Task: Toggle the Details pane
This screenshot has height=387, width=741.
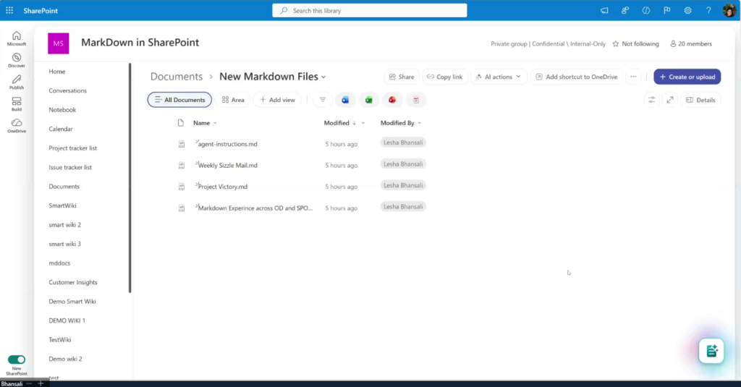Action: [x=700, y=100]
